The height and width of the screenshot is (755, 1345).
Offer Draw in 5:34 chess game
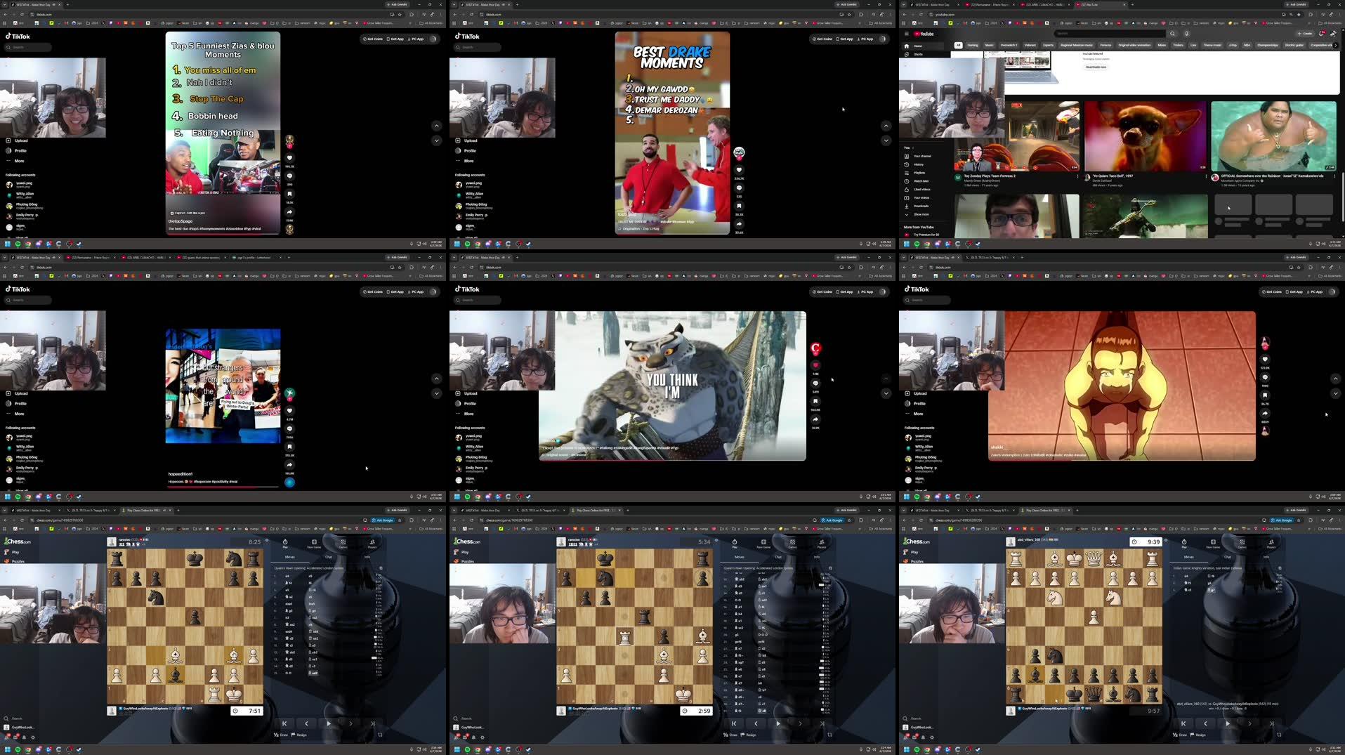coord(731,735)
